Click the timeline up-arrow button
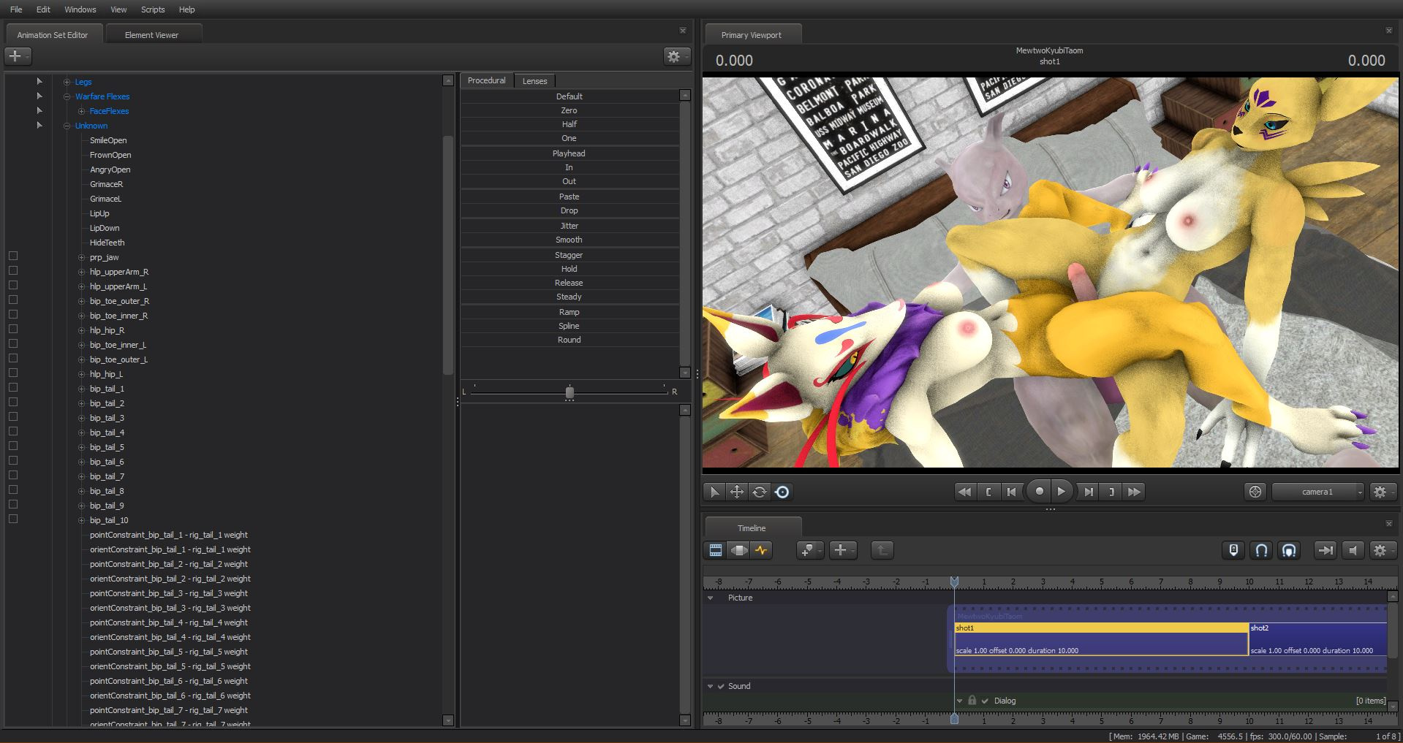 click(882, 550)
